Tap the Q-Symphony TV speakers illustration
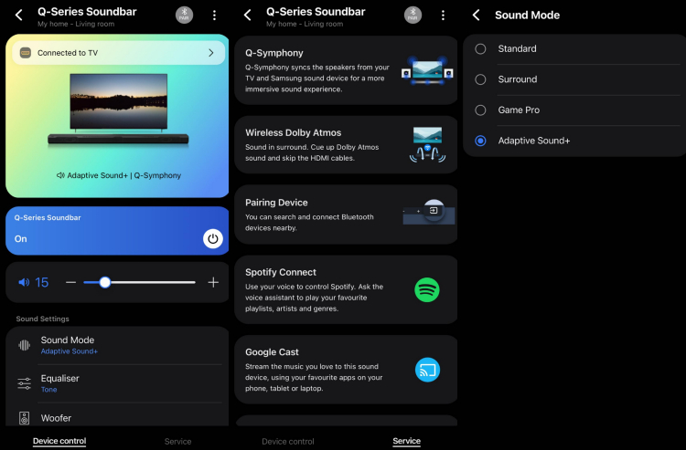Image resolution: width=686 pixels, height=450 pixels. tap(427, 70)
